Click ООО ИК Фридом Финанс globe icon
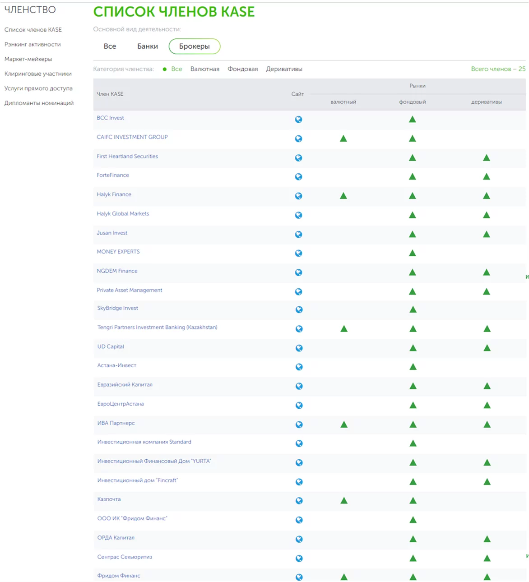 point(299,520)
